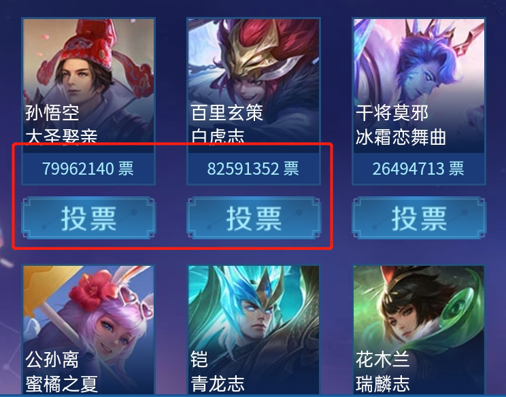Click the 79962140 票 vote count

[88, 169]
